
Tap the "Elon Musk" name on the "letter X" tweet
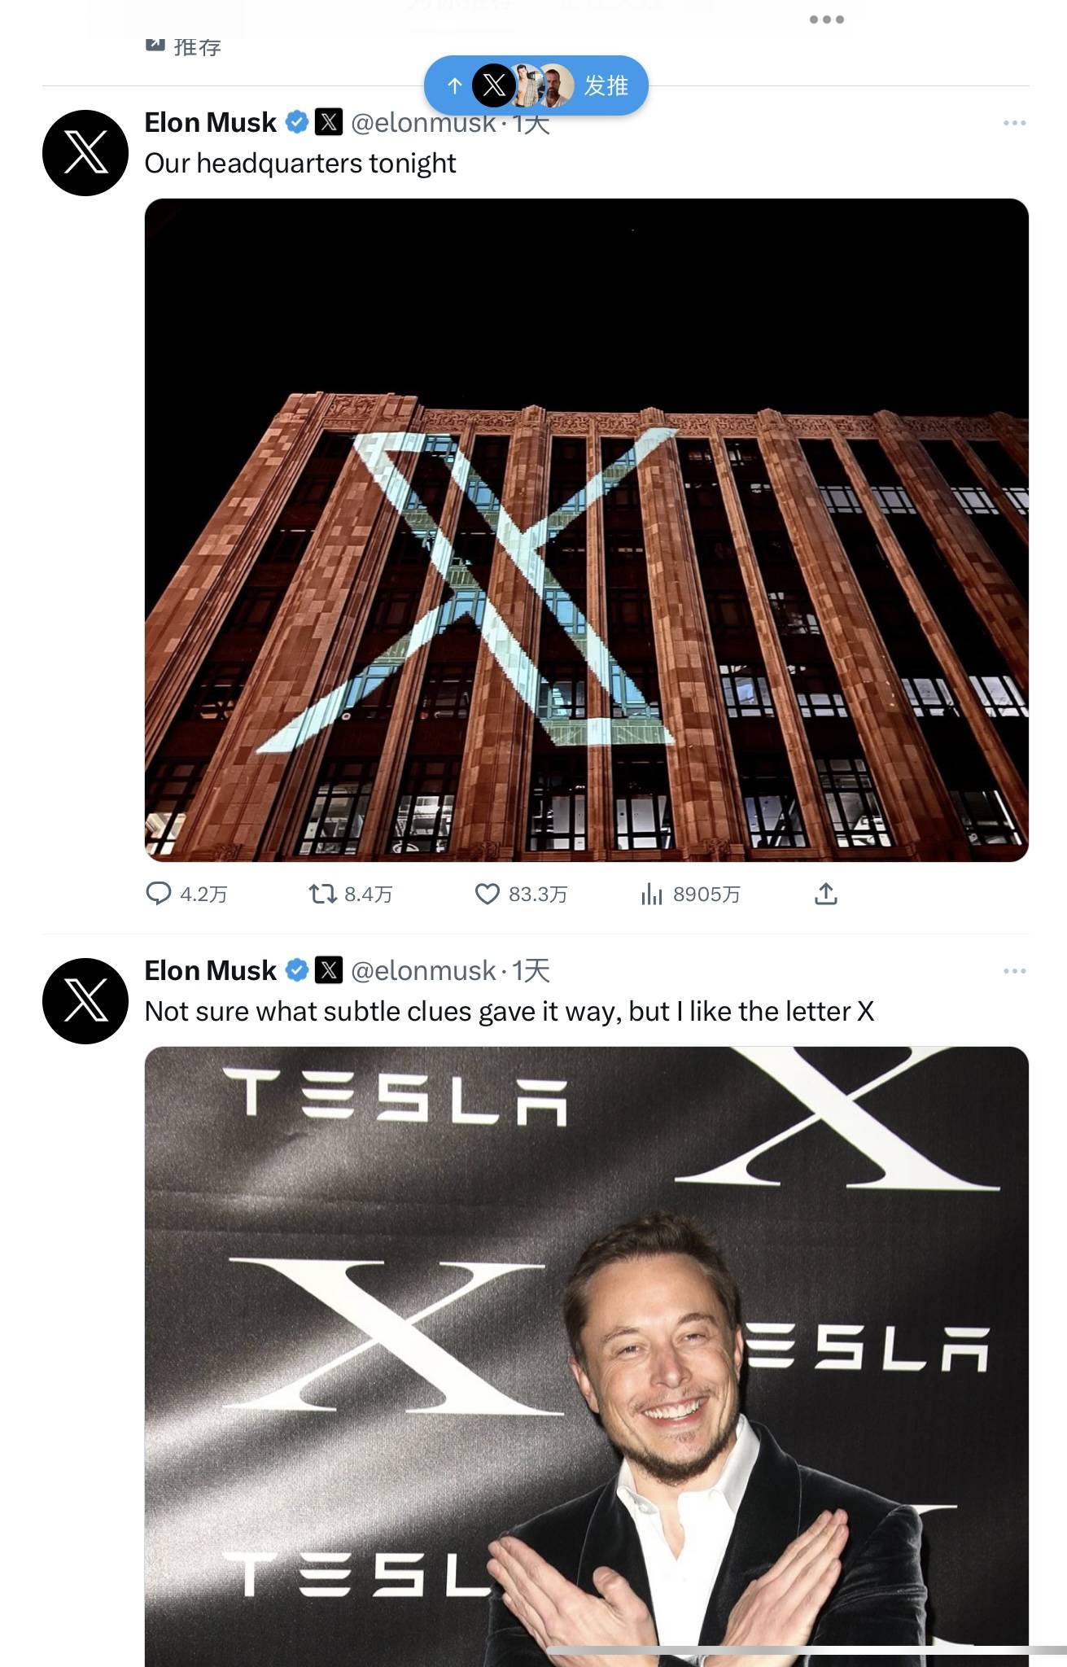click(x=210, y=970)
